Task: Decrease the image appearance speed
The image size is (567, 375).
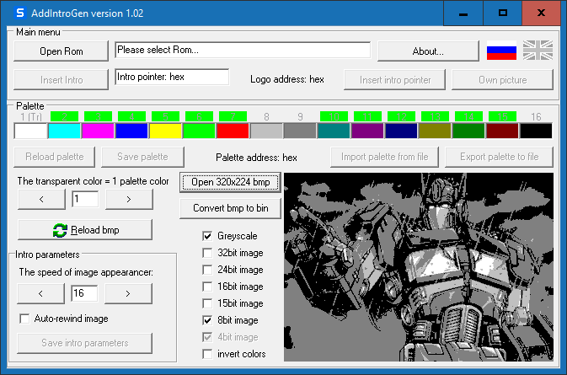Action: click(x=41, y=293)
